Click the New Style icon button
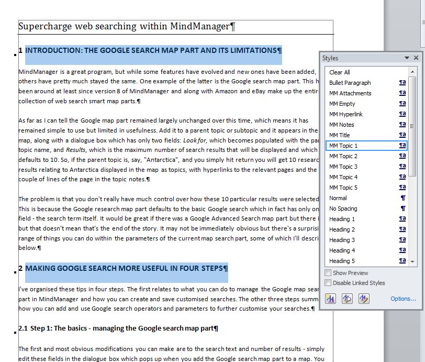 [330, 299]
